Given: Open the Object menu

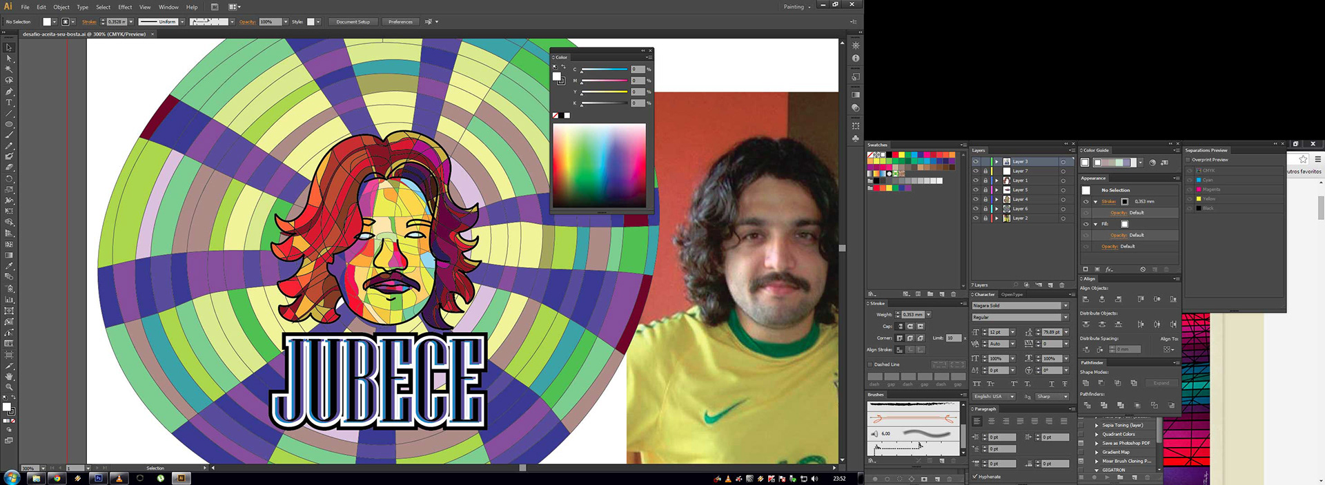Looking at the screenshot, I should (x=61, y=7).
